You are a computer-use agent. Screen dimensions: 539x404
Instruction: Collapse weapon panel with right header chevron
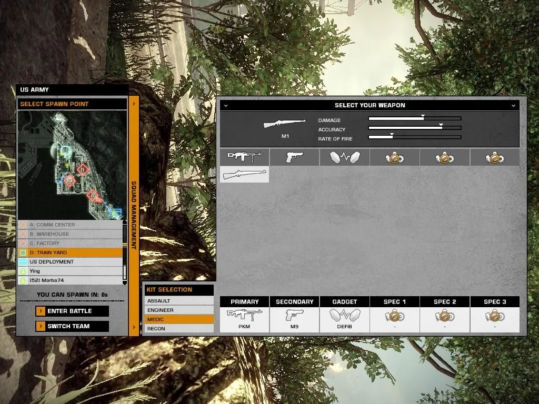(513, 105)
